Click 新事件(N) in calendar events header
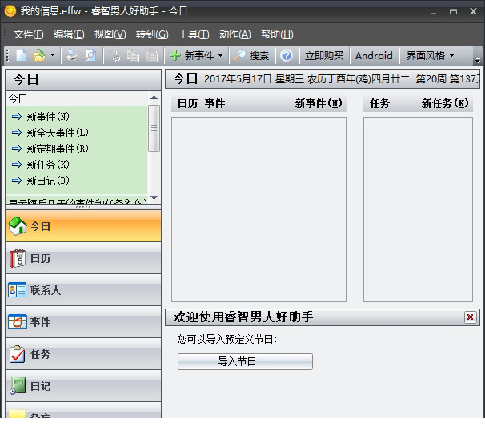The height and width of the screenshot is (434, 485). 319,103
